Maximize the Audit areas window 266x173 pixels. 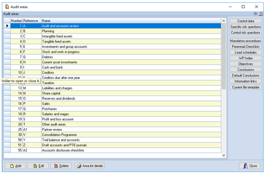[243, 7]
